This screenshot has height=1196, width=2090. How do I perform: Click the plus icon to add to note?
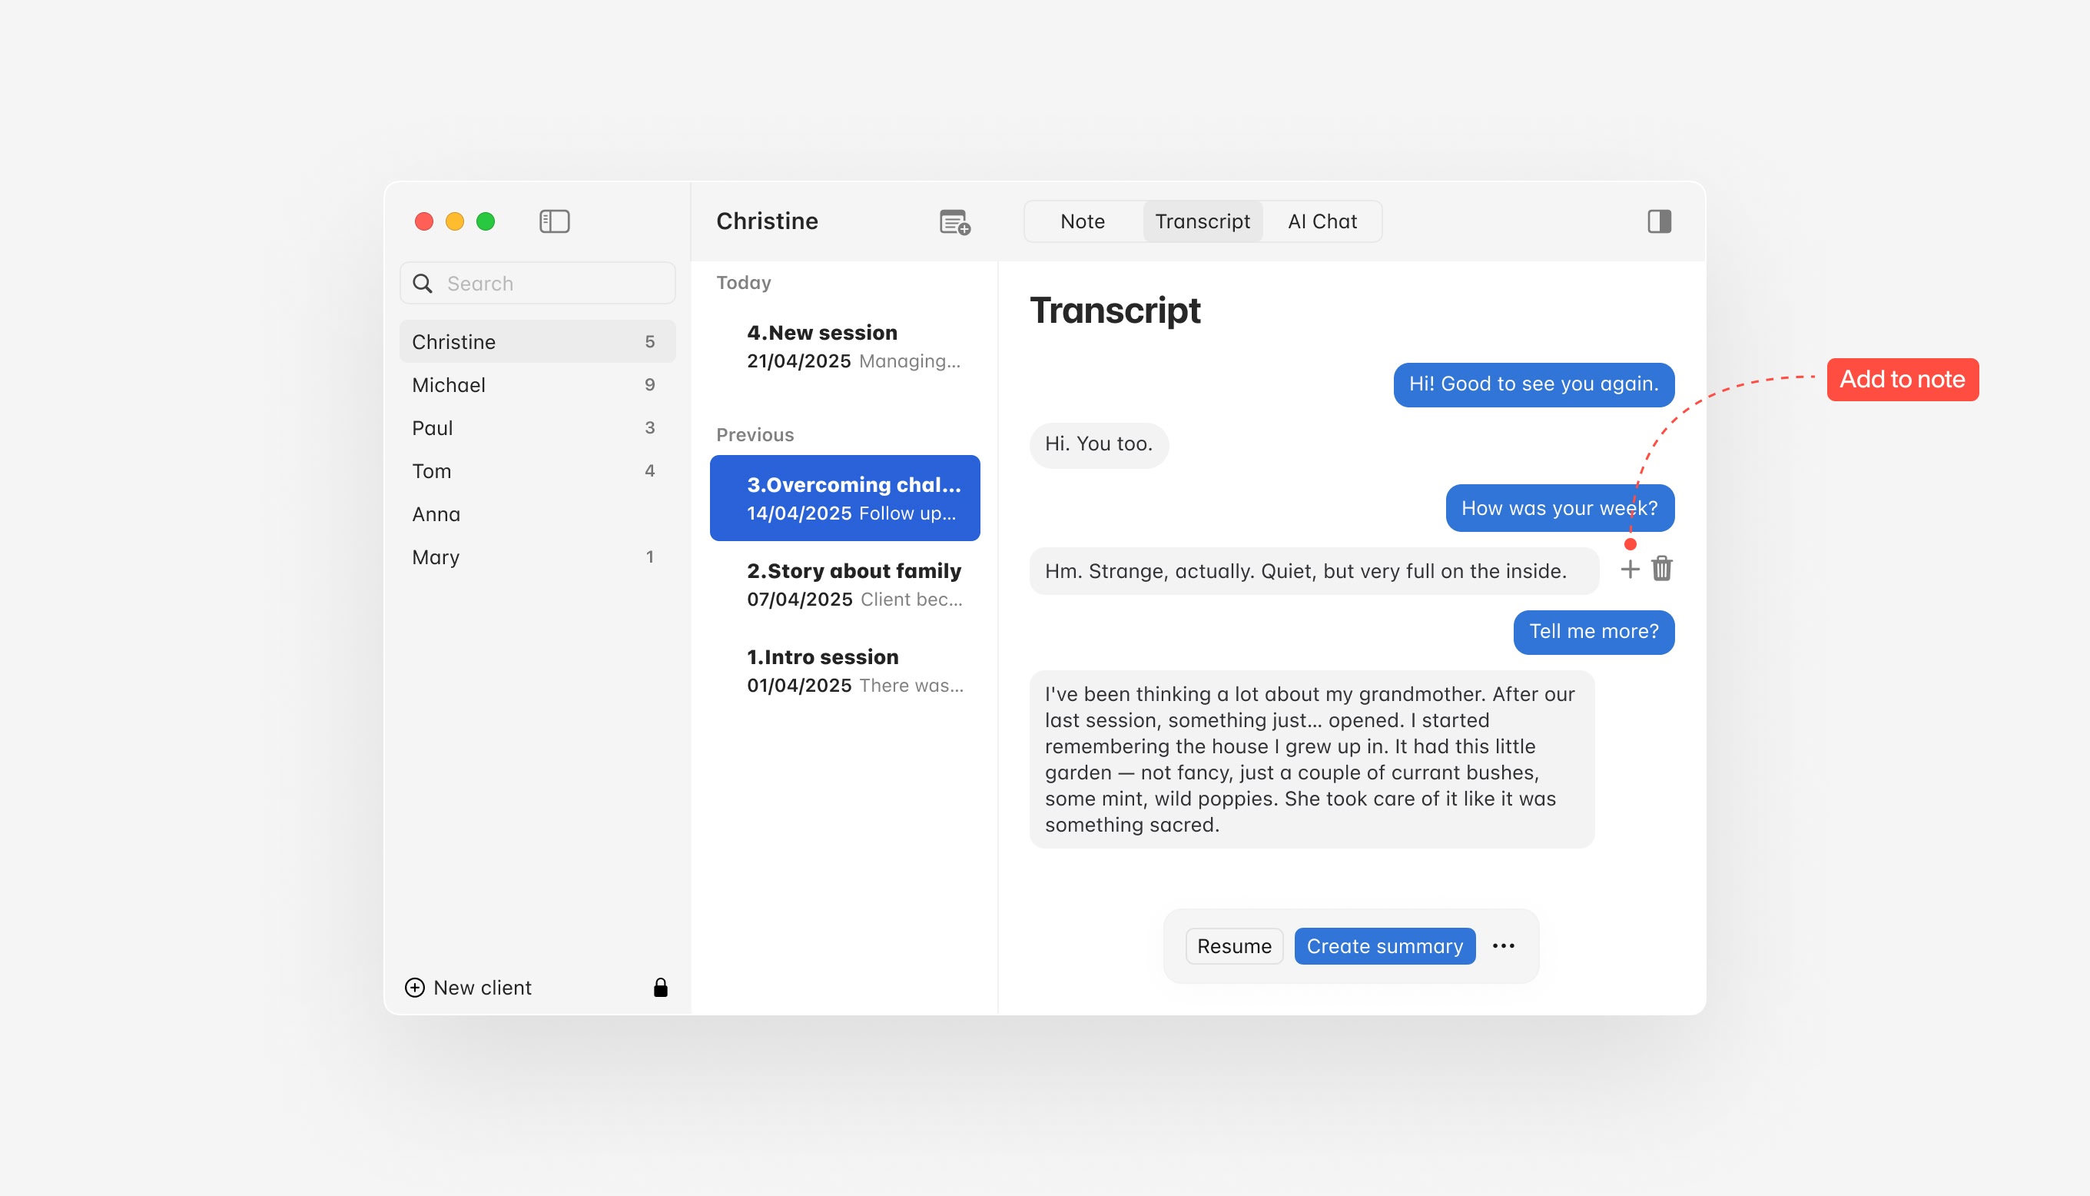tap(1630, 570)
